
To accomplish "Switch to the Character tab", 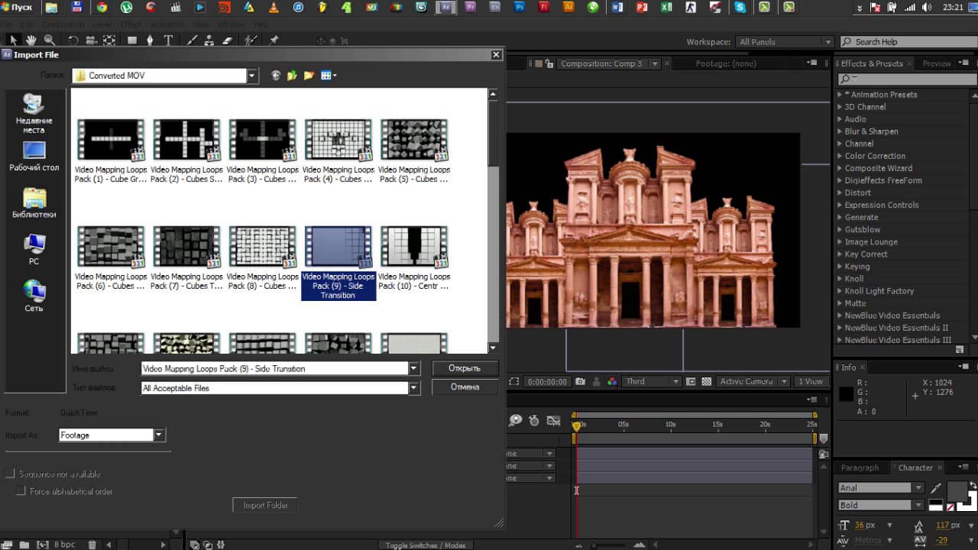I will point(915,467).
